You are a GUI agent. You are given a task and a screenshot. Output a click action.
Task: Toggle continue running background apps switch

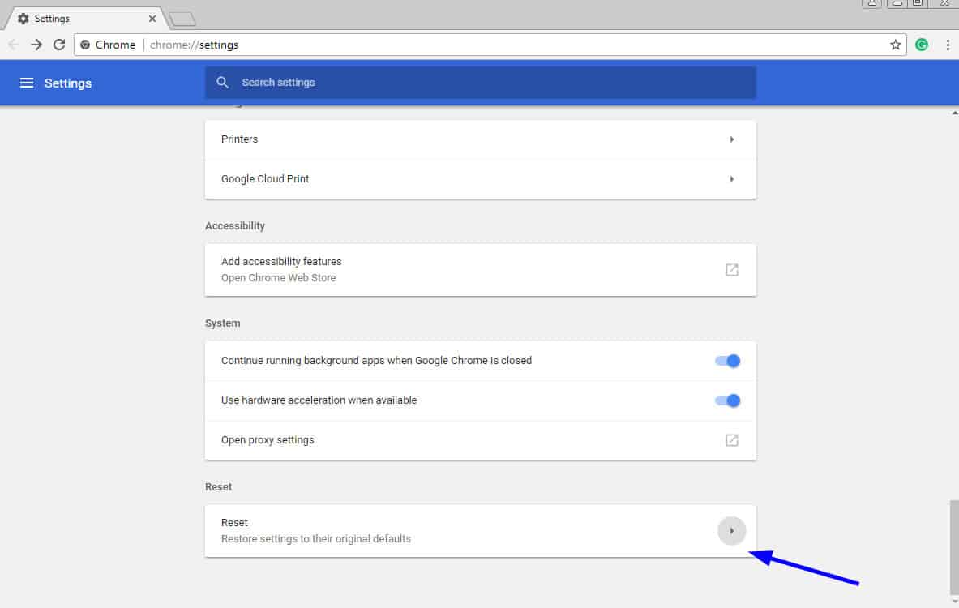[x=727, y=361]
